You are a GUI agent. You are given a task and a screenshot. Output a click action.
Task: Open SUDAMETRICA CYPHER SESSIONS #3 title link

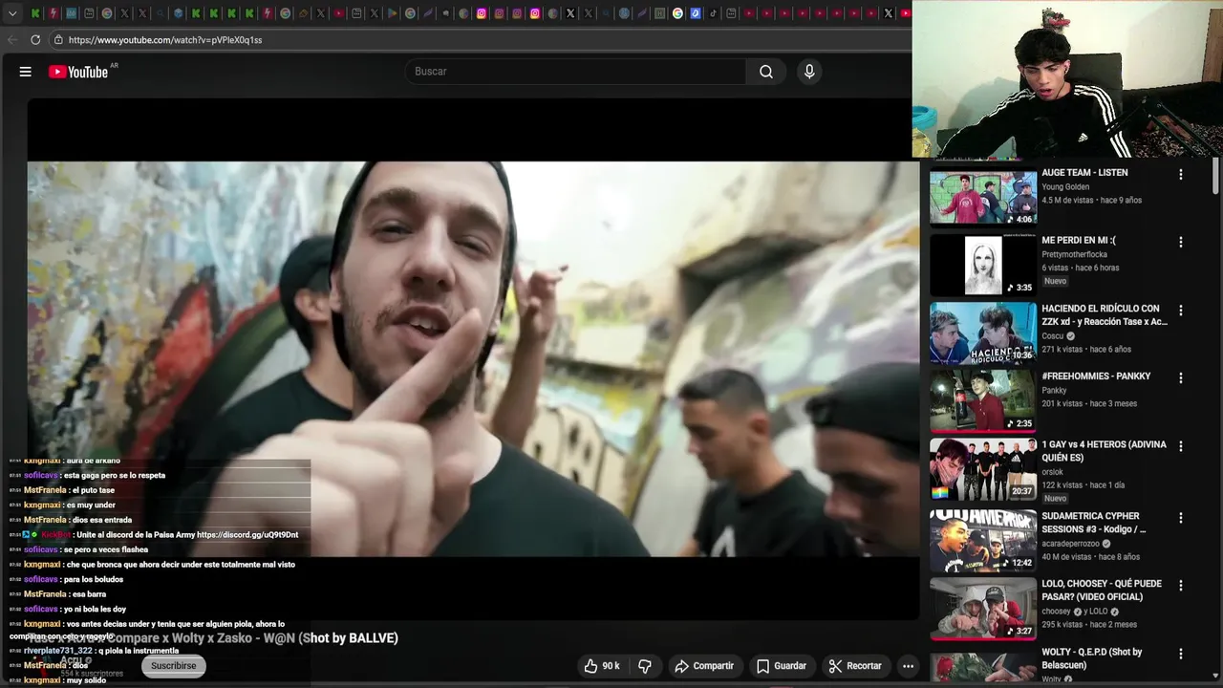1094,523
